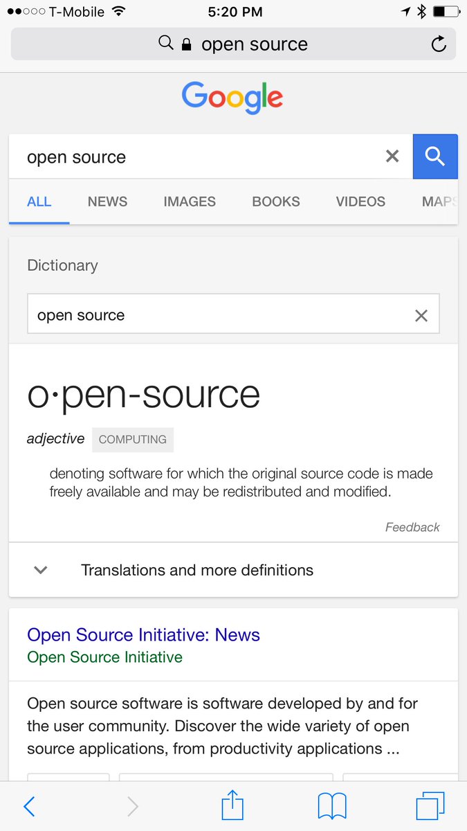Screen dimensions: 467x831
Task: Tap the o·pen-source headword
Action: coord(143,394)
